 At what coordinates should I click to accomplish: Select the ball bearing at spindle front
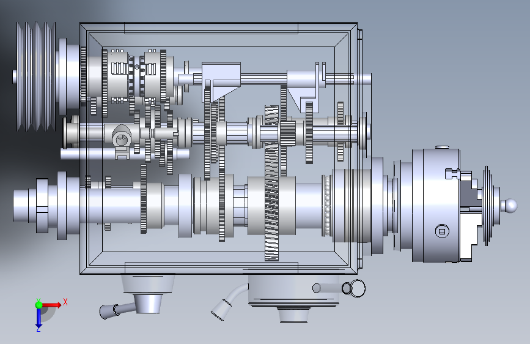327,206
